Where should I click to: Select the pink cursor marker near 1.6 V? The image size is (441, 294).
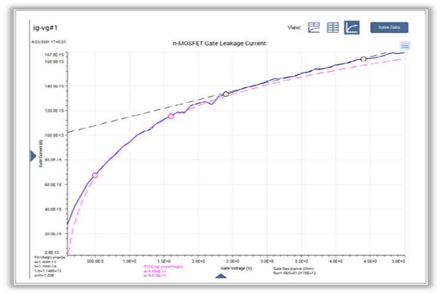pyautogui.click(x=171, y=116)
